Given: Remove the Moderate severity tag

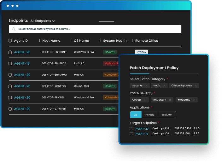Looking at the screenshot, I should coord(194,100).
